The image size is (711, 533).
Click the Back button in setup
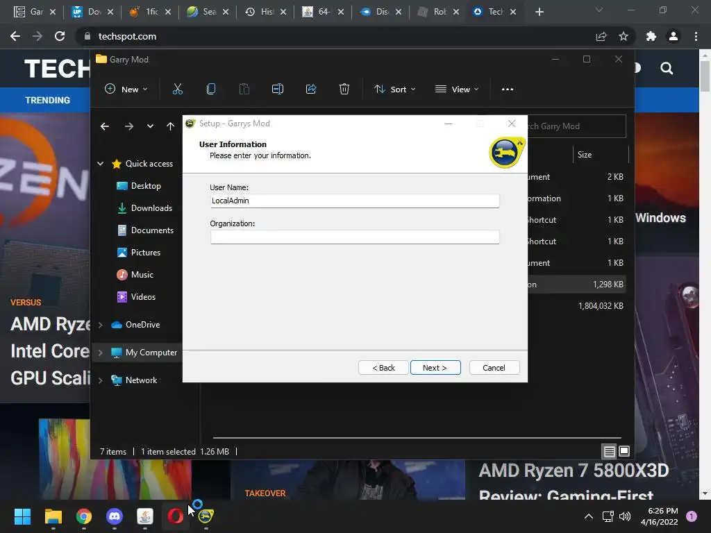(x=383, y=368)
